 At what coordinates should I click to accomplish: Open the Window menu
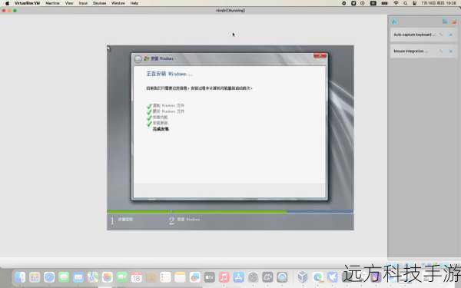(118, 3)
